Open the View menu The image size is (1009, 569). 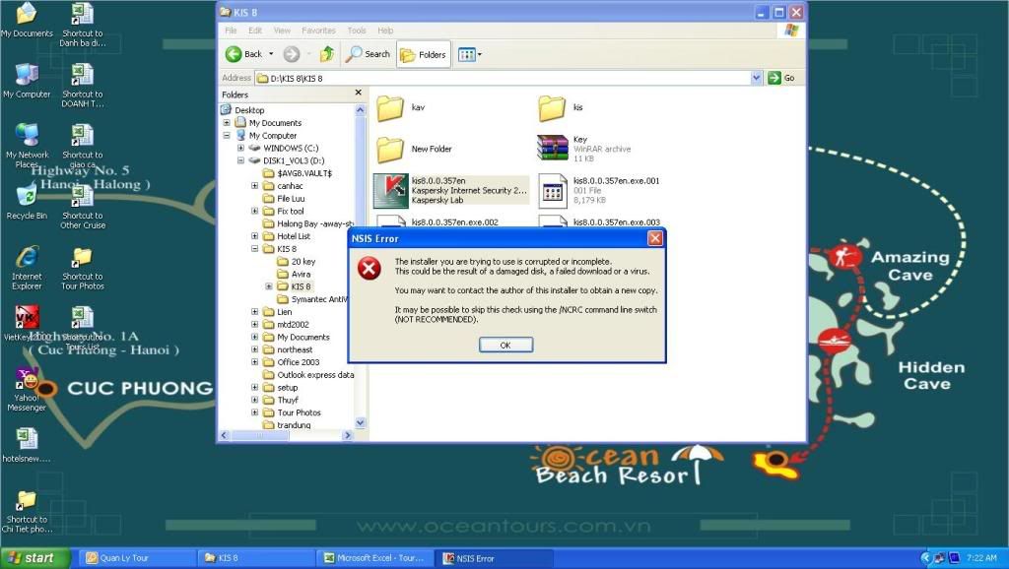click(282, 31)
